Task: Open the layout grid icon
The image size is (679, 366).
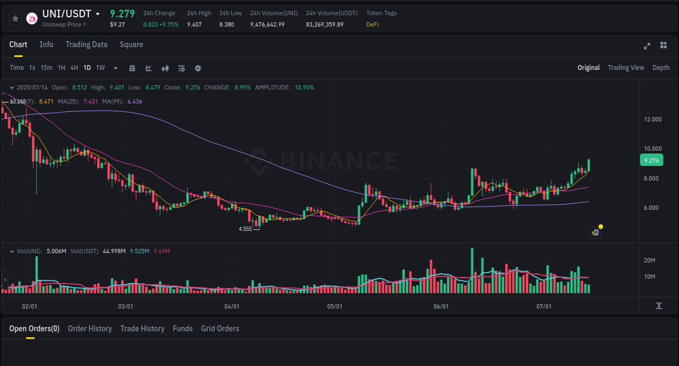Action: click(x=663, y=46)
